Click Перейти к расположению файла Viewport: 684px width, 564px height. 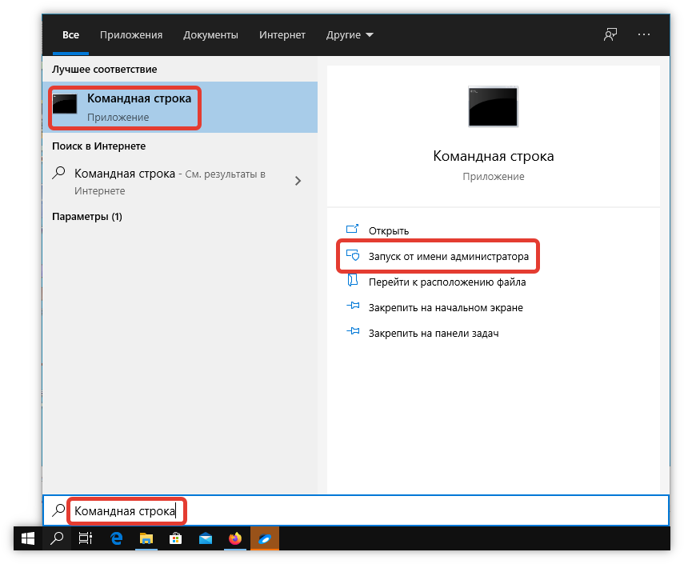446,282
